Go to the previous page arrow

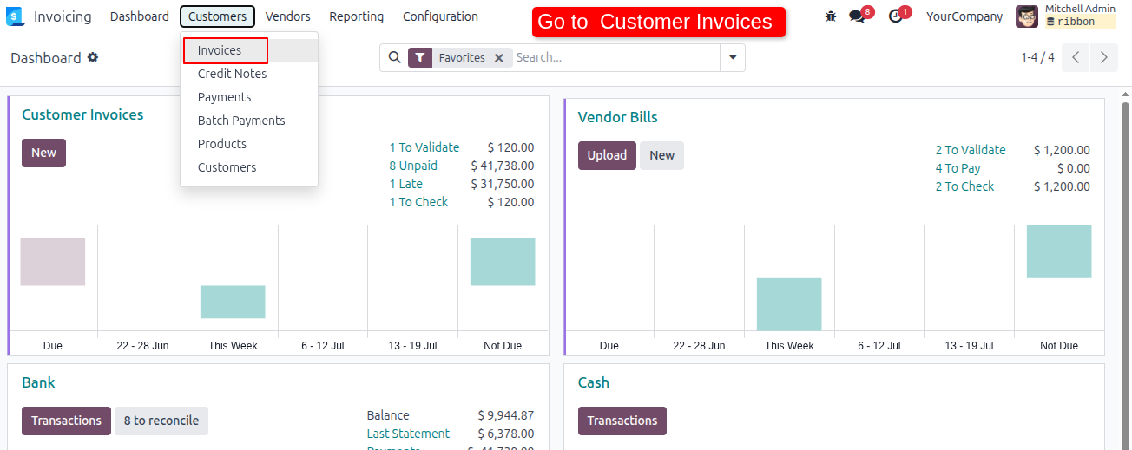click(x=1076, y=57)
